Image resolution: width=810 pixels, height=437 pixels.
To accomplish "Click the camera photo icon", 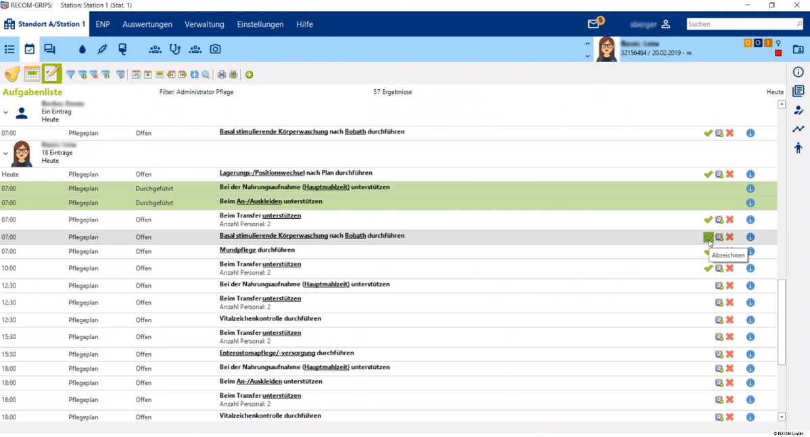I will (x=215, y=49).
